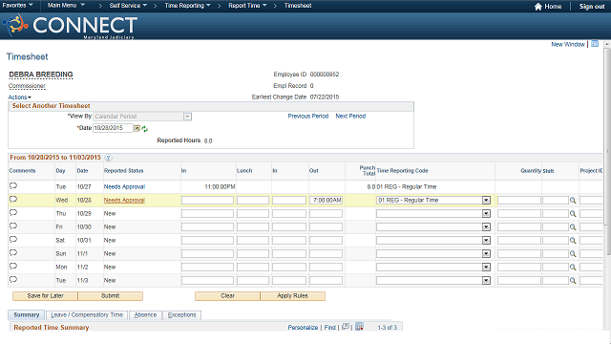The image size is (611, 344).
Task: Open Time Reporting Code dropdown for Sat 10/31
Action: click(x=486, y=240)
